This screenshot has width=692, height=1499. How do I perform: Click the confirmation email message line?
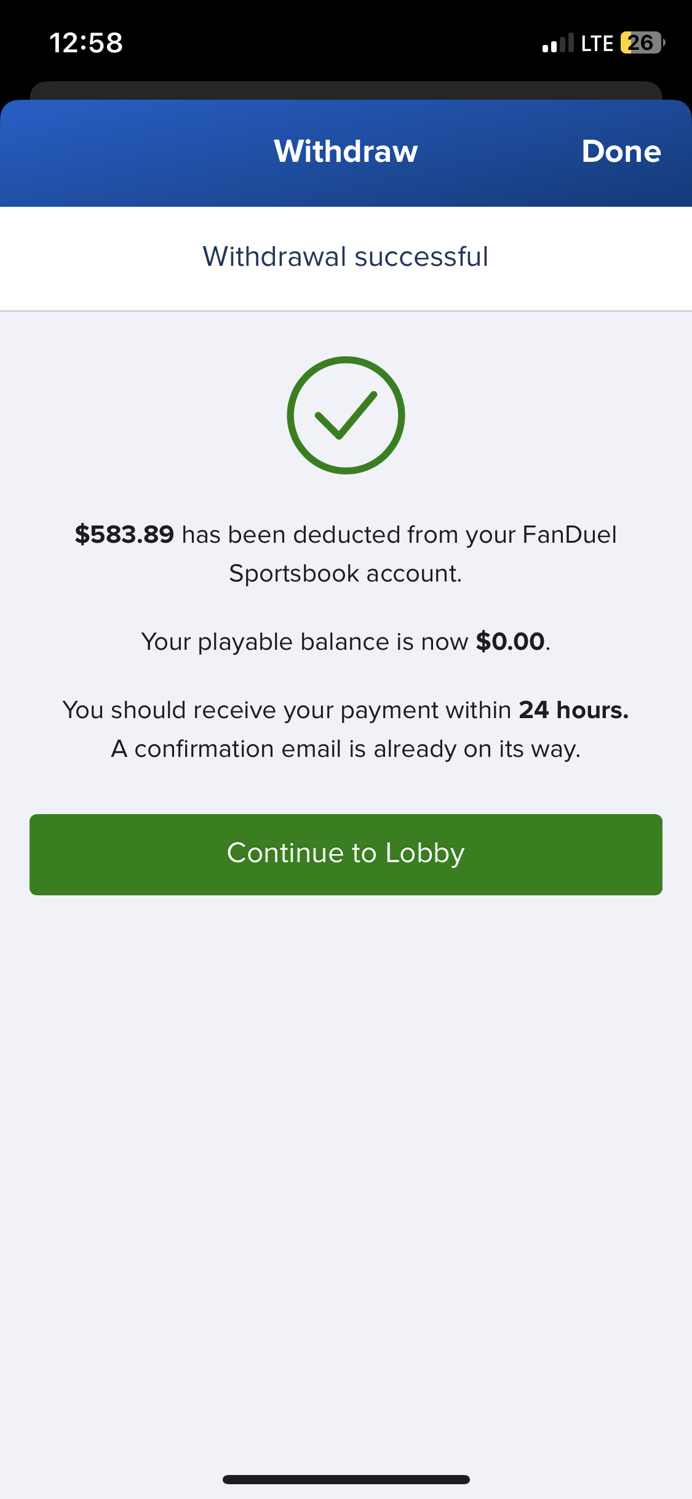click(x=346, y=749)
